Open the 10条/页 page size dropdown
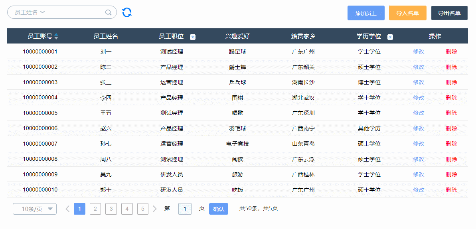 [35, 209]
